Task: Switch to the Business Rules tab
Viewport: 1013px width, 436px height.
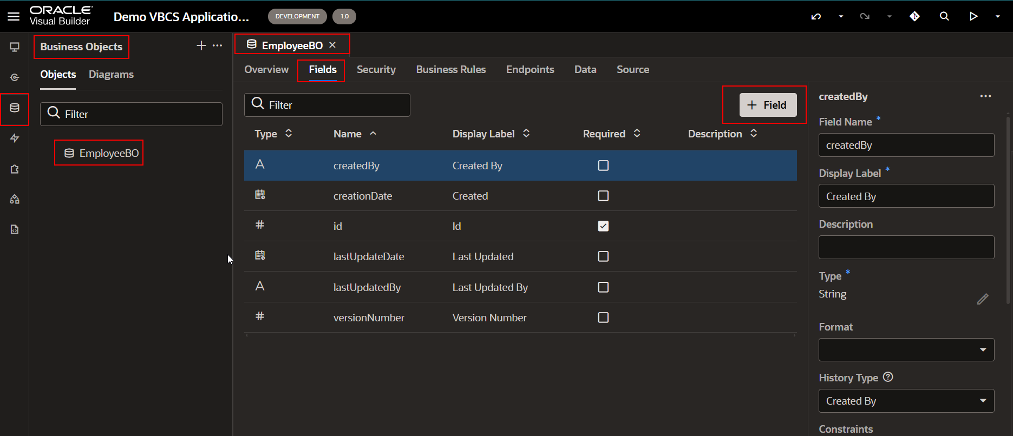Action: point(451,69)
